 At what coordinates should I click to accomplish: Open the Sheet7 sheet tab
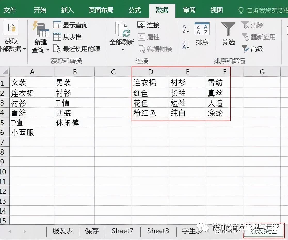[123, 231]
